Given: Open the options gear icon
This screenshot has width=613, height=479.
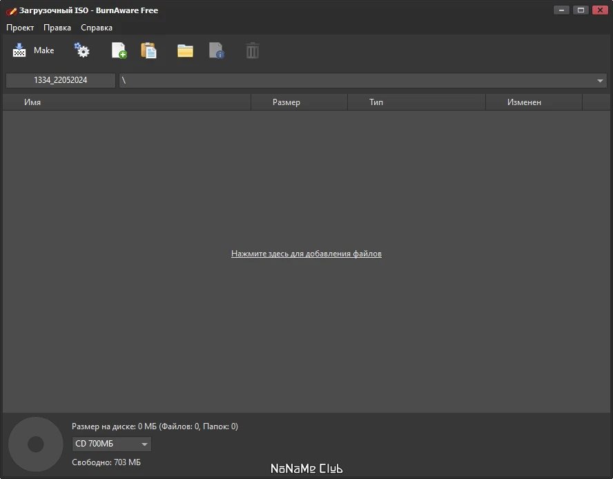Looking at the screenshot, I should [x=81, y=50].
